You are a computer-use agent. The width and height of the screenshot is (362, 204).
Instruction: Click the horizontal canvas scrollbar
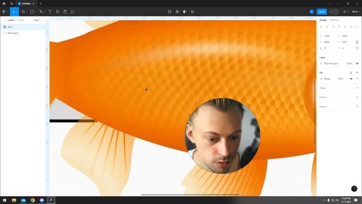pyautogui.click(x=190, y=195)
